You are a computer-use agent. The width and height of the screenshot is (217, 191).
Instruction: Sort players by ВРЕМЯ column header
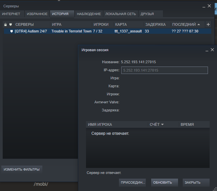(x=194, y=124)
